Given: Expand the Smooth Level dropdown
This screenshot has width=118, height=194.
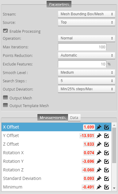Looking at the screenshot, I should (x=86, y=73).
